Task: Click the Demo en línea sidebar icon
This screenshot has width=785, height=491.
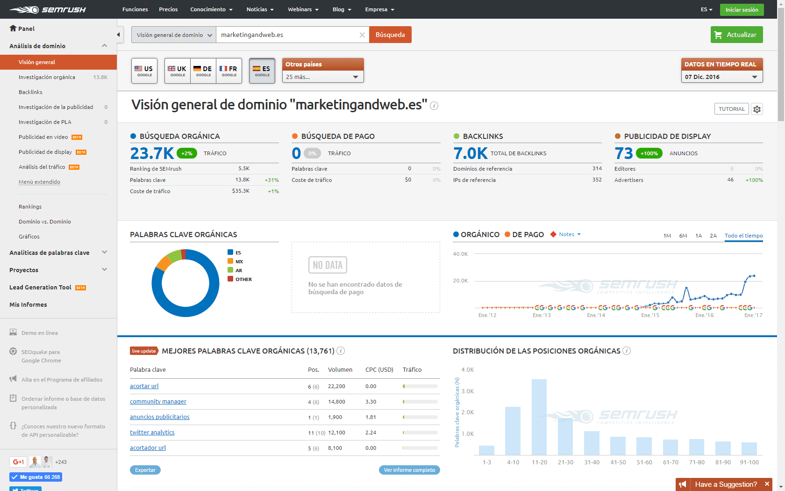Action: [x=13, y=332]
